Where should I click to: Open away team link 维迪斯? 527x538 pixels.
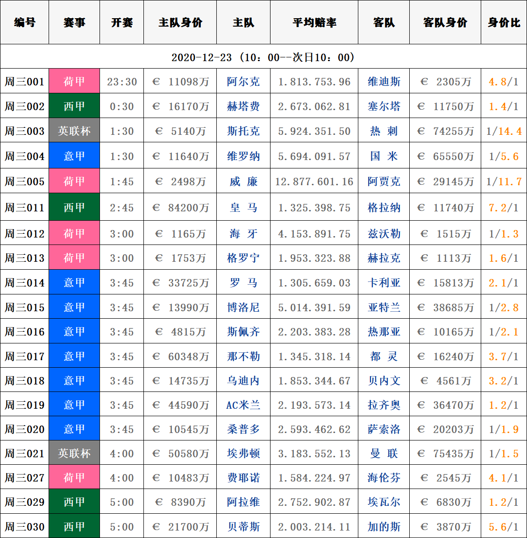[384, 82]
